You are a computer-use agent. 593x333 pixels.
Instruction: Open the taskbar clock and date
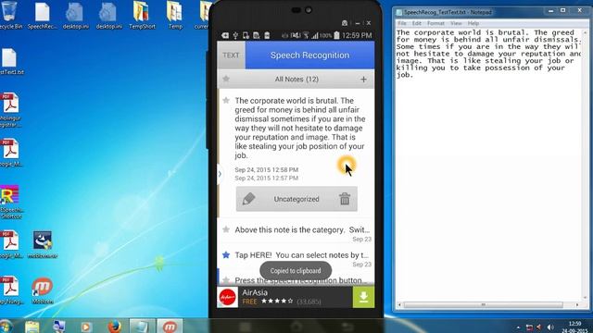click(574, 327)
